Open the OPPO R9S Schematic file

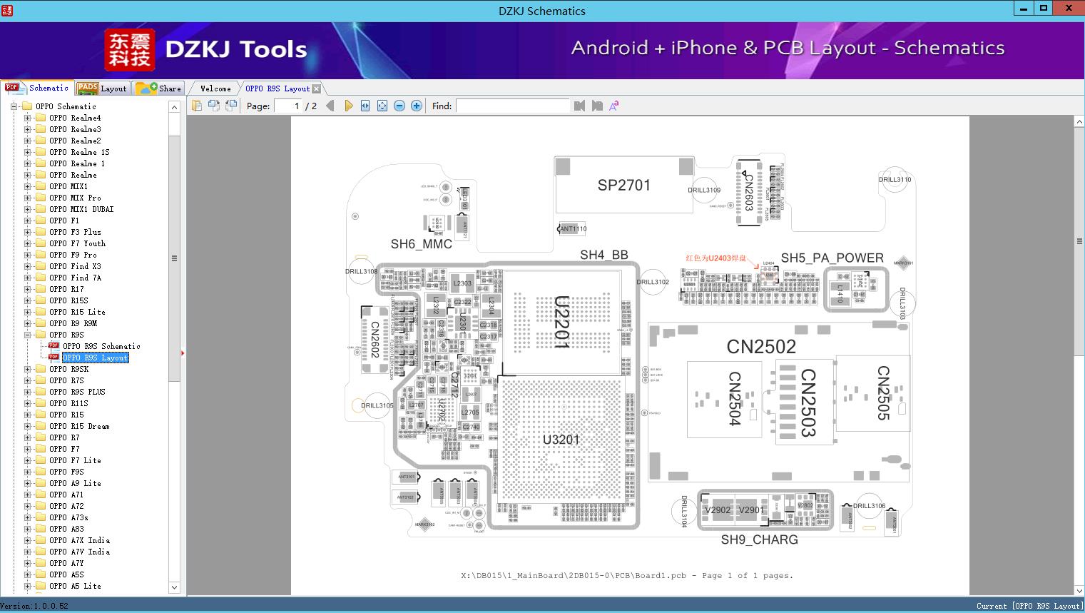point(101,346)
